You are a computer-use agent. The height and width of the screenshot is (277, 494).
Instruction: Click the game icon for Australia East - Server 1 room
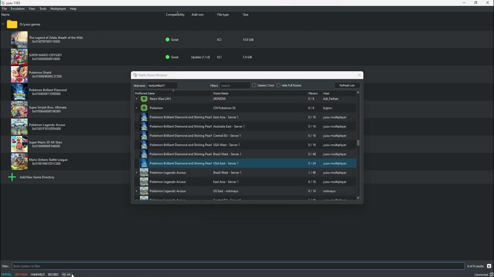(144, 126)
